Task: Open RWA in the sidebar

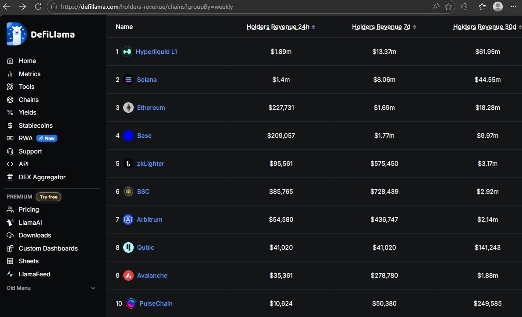Action: click(25, 138)
